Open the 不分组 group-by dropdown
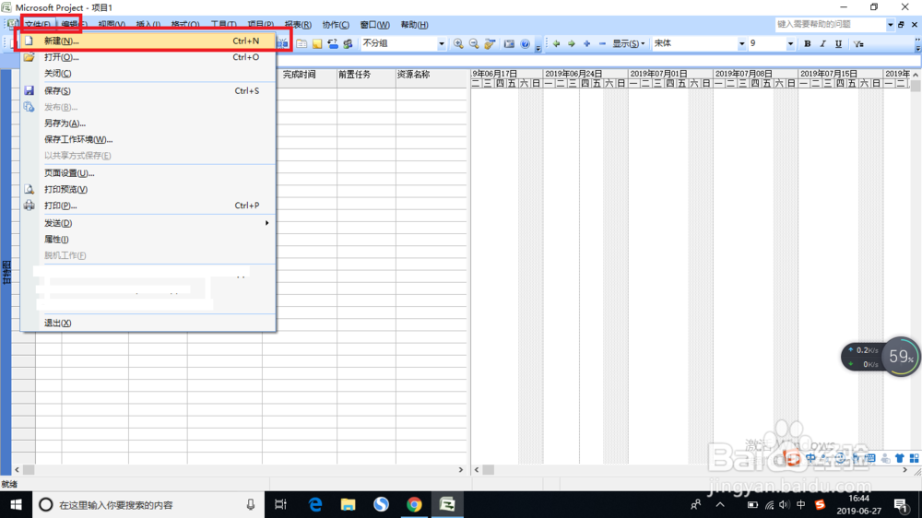Image resolution: width=922 pixels, height=518 pixels. [x=442, y=43]
